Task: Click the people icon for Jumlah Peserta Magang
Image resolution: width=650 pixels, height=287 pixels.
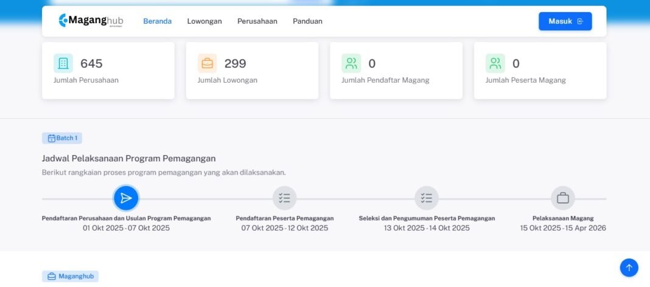Action: 495,63
